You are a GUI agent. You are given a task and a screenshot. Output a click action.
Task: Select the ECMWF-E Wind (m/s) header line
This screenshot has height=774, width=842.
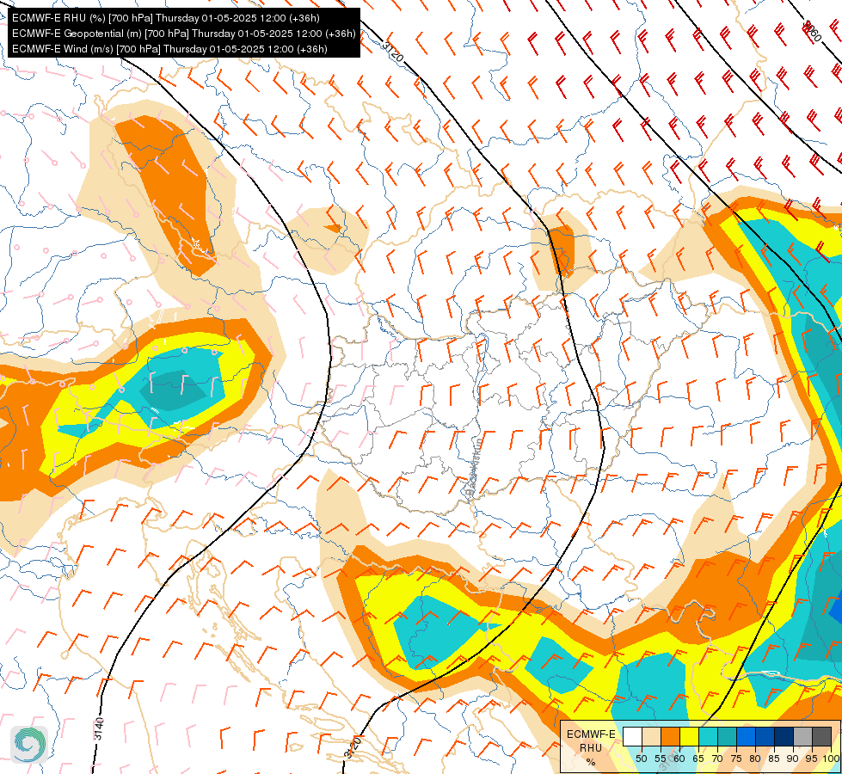click(x=169, y=49)
